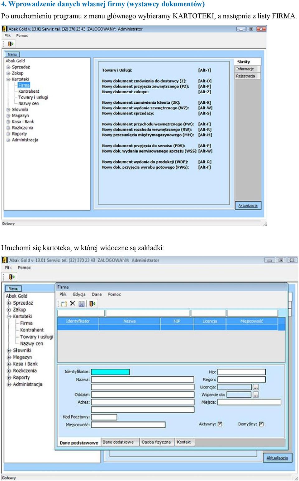Select Nazwy cen in the bottom screenshot tree
The width and height of the screenshot is (299, 481).
click(x=31, y=344)
